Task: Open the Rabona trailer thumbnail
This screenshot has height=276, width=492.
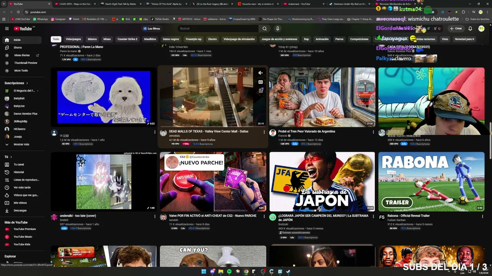Action: pos(431,182)
